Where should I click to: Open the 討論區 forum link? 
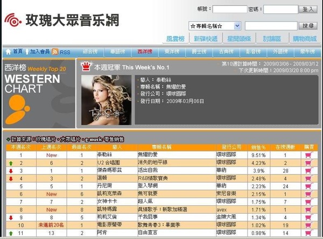272,39
